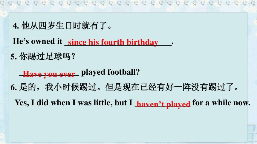Image resolution: width=257 pixels, height=144 pixels.
Task: Click the spiral binding decoration along top
Action: [128, 3]
